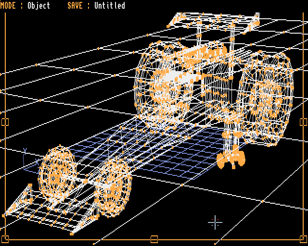Click the left edge viewport frame handle
Image resolution: width=308 pixels, height=246 pixels.
pos(5,122)
